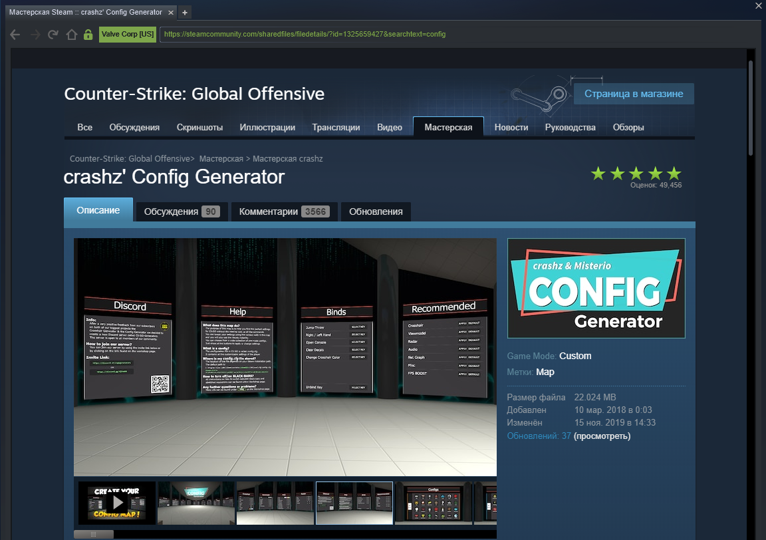Open the Новости tab
This screenshot has width=766, height=540.
pos(511,127)
